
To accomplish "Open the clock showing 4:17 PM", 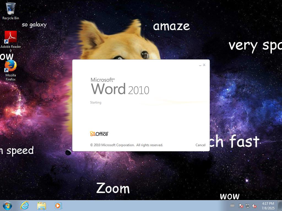I will (268, 206).
